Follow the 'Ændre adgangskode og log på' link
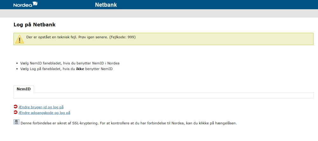This screenshot has width=318, height=141. 45,113
